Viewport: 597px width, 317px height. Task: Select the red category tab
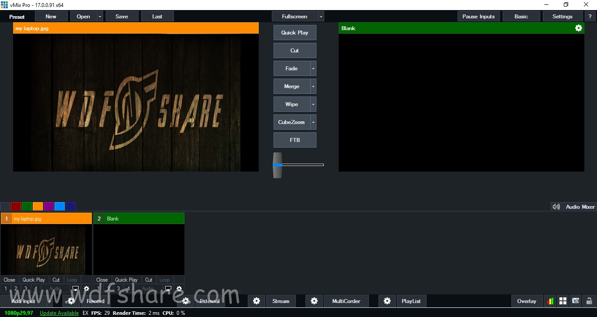pyautogui.click(x=16, y=207)
